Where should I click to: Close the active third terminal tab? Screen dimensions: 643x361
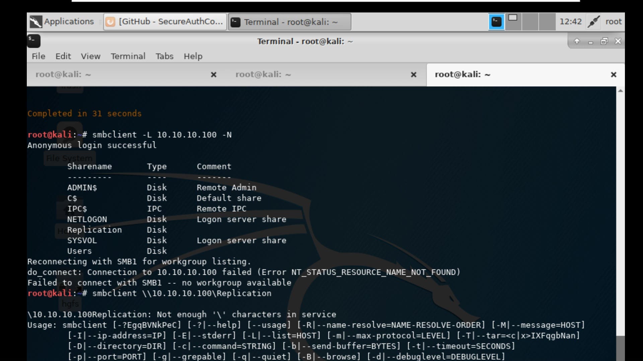614,75
